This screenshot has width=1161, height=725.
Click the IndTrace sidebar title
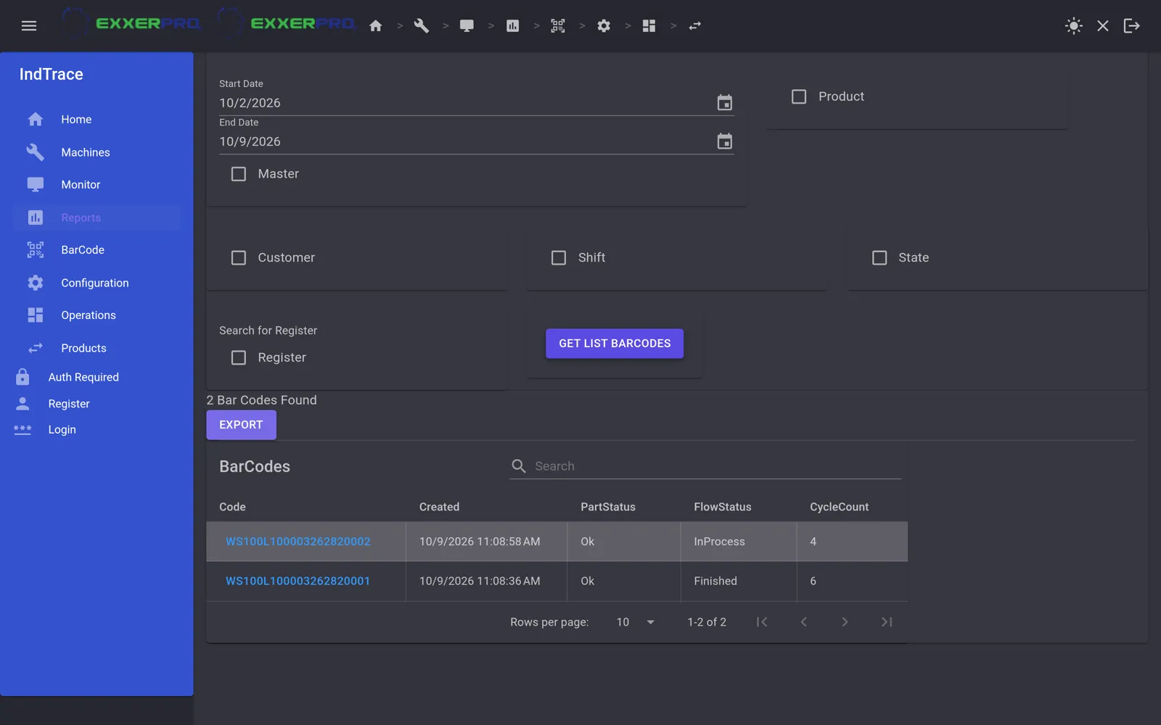[x=52, y=74]
